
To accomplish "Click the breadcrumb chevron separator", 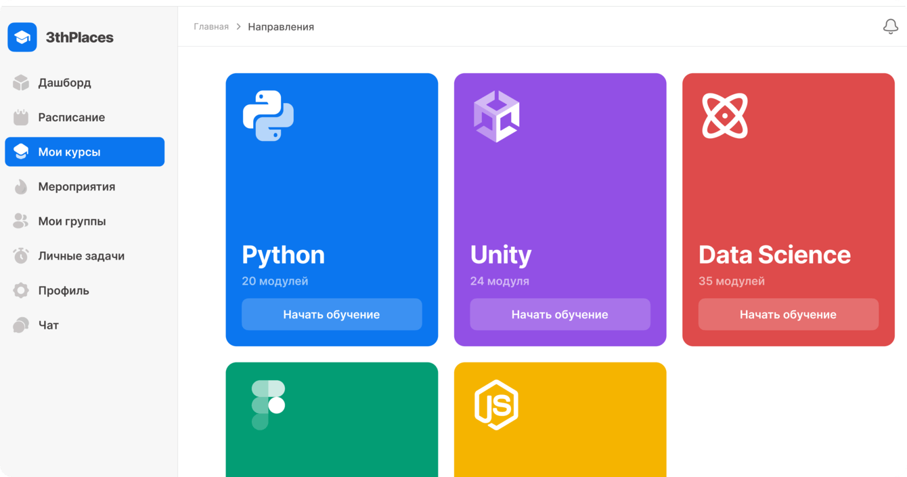I will pyautogui.click(x=238, y=26).
